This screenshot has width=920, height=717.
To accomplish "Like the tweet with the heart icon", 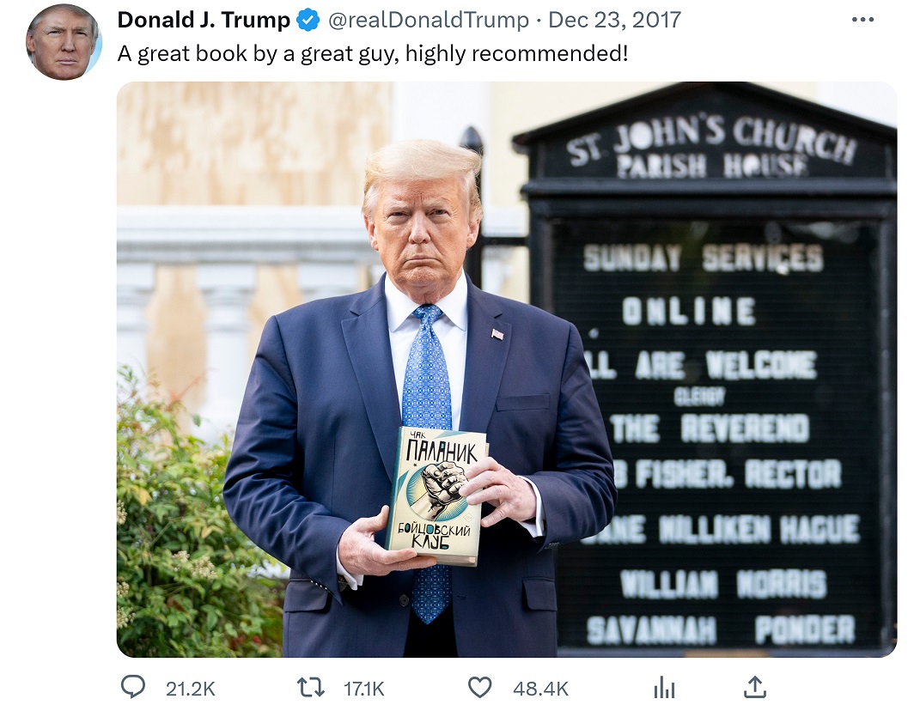I will [x=479, y=688].
